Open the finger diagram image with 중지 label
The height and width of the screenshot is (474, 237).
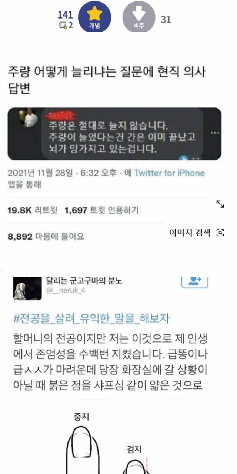[110, 437]
